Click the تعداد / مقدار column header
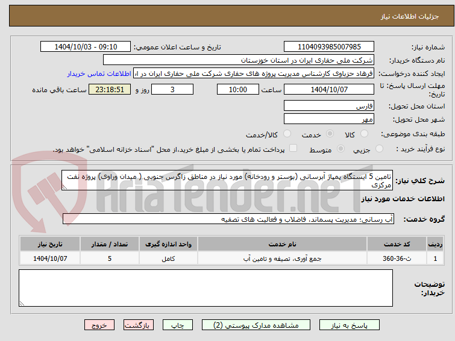Screen dimensions: 455x341 (x=110, y=244)
